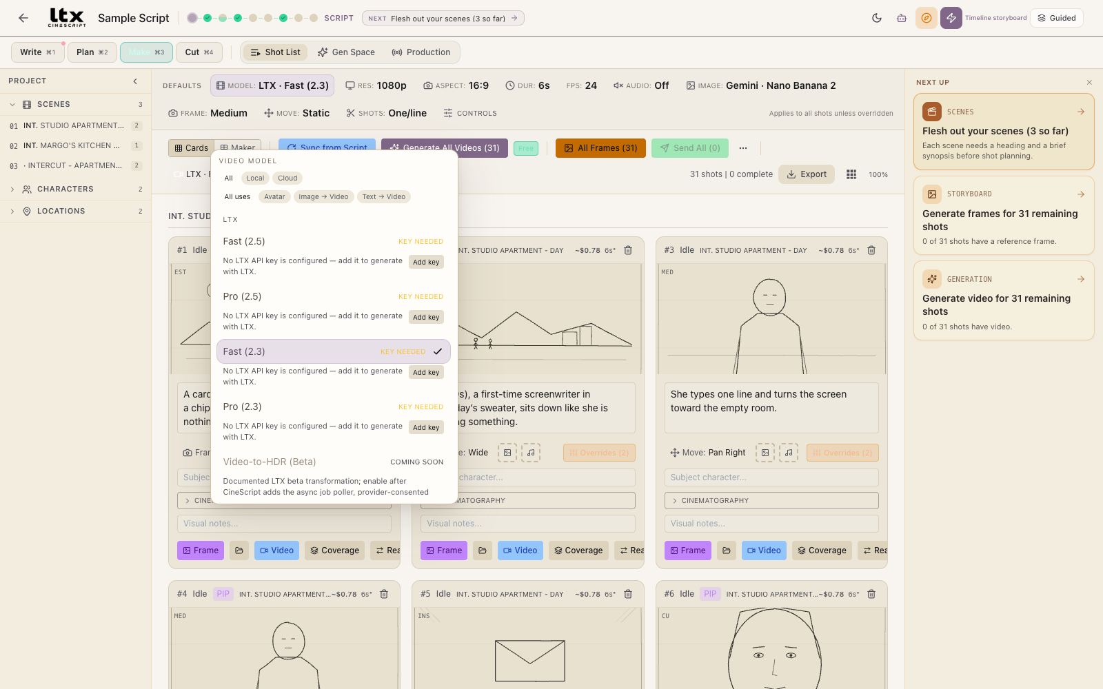Open the Scenes next-up arrow

1081,112
